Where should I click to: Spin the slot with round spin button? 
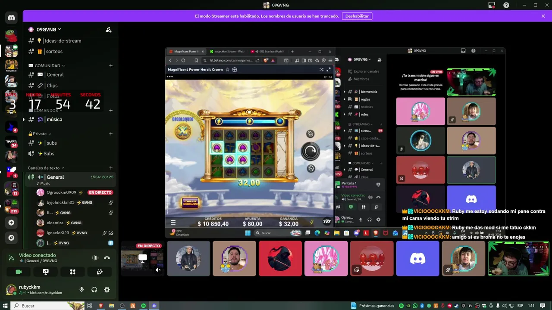[x=310, y=151]
